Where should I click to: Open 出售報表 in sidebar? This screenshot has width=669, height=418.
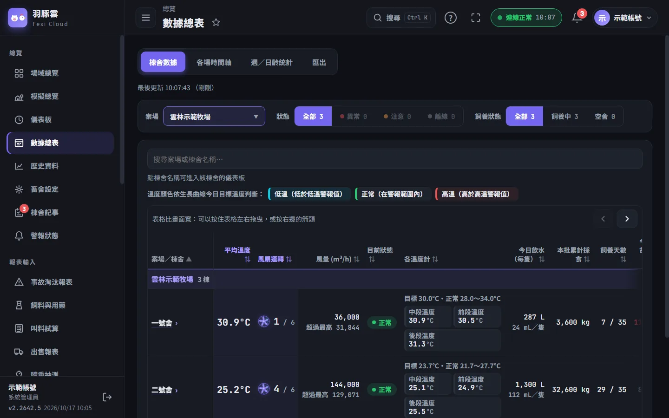pos(60,352)
